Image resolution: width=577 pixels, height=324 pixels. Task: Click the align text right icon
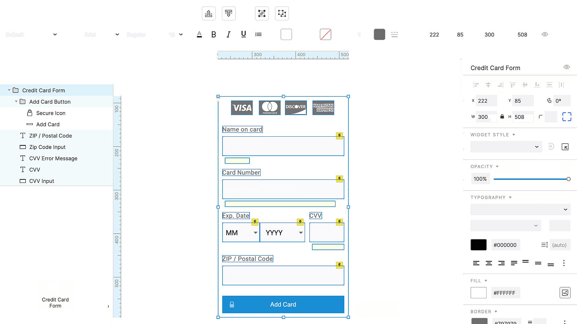[501, 263]
